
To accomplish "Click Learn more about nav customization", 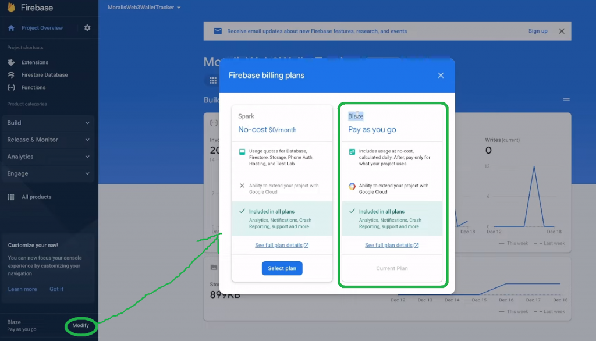I will pos(23,289).
